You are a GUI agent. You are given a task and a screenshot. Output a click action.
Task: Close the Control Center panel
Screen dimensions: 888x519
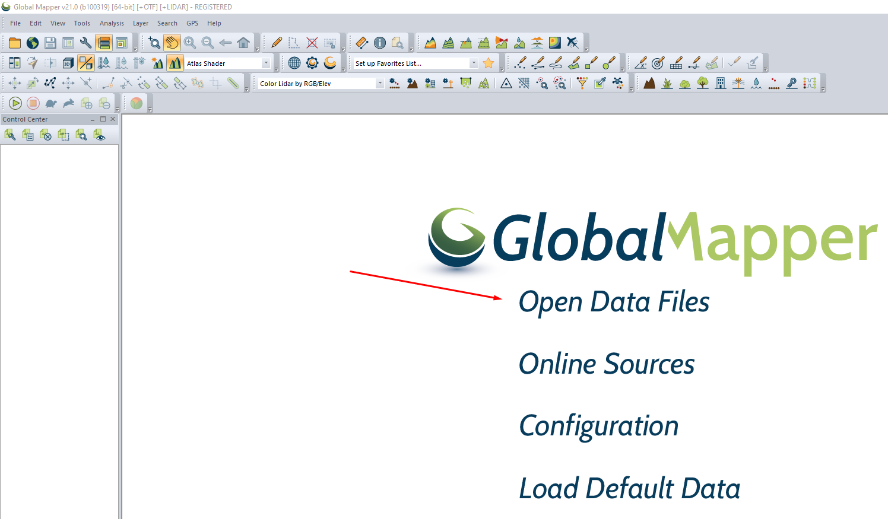pos(113,119)
